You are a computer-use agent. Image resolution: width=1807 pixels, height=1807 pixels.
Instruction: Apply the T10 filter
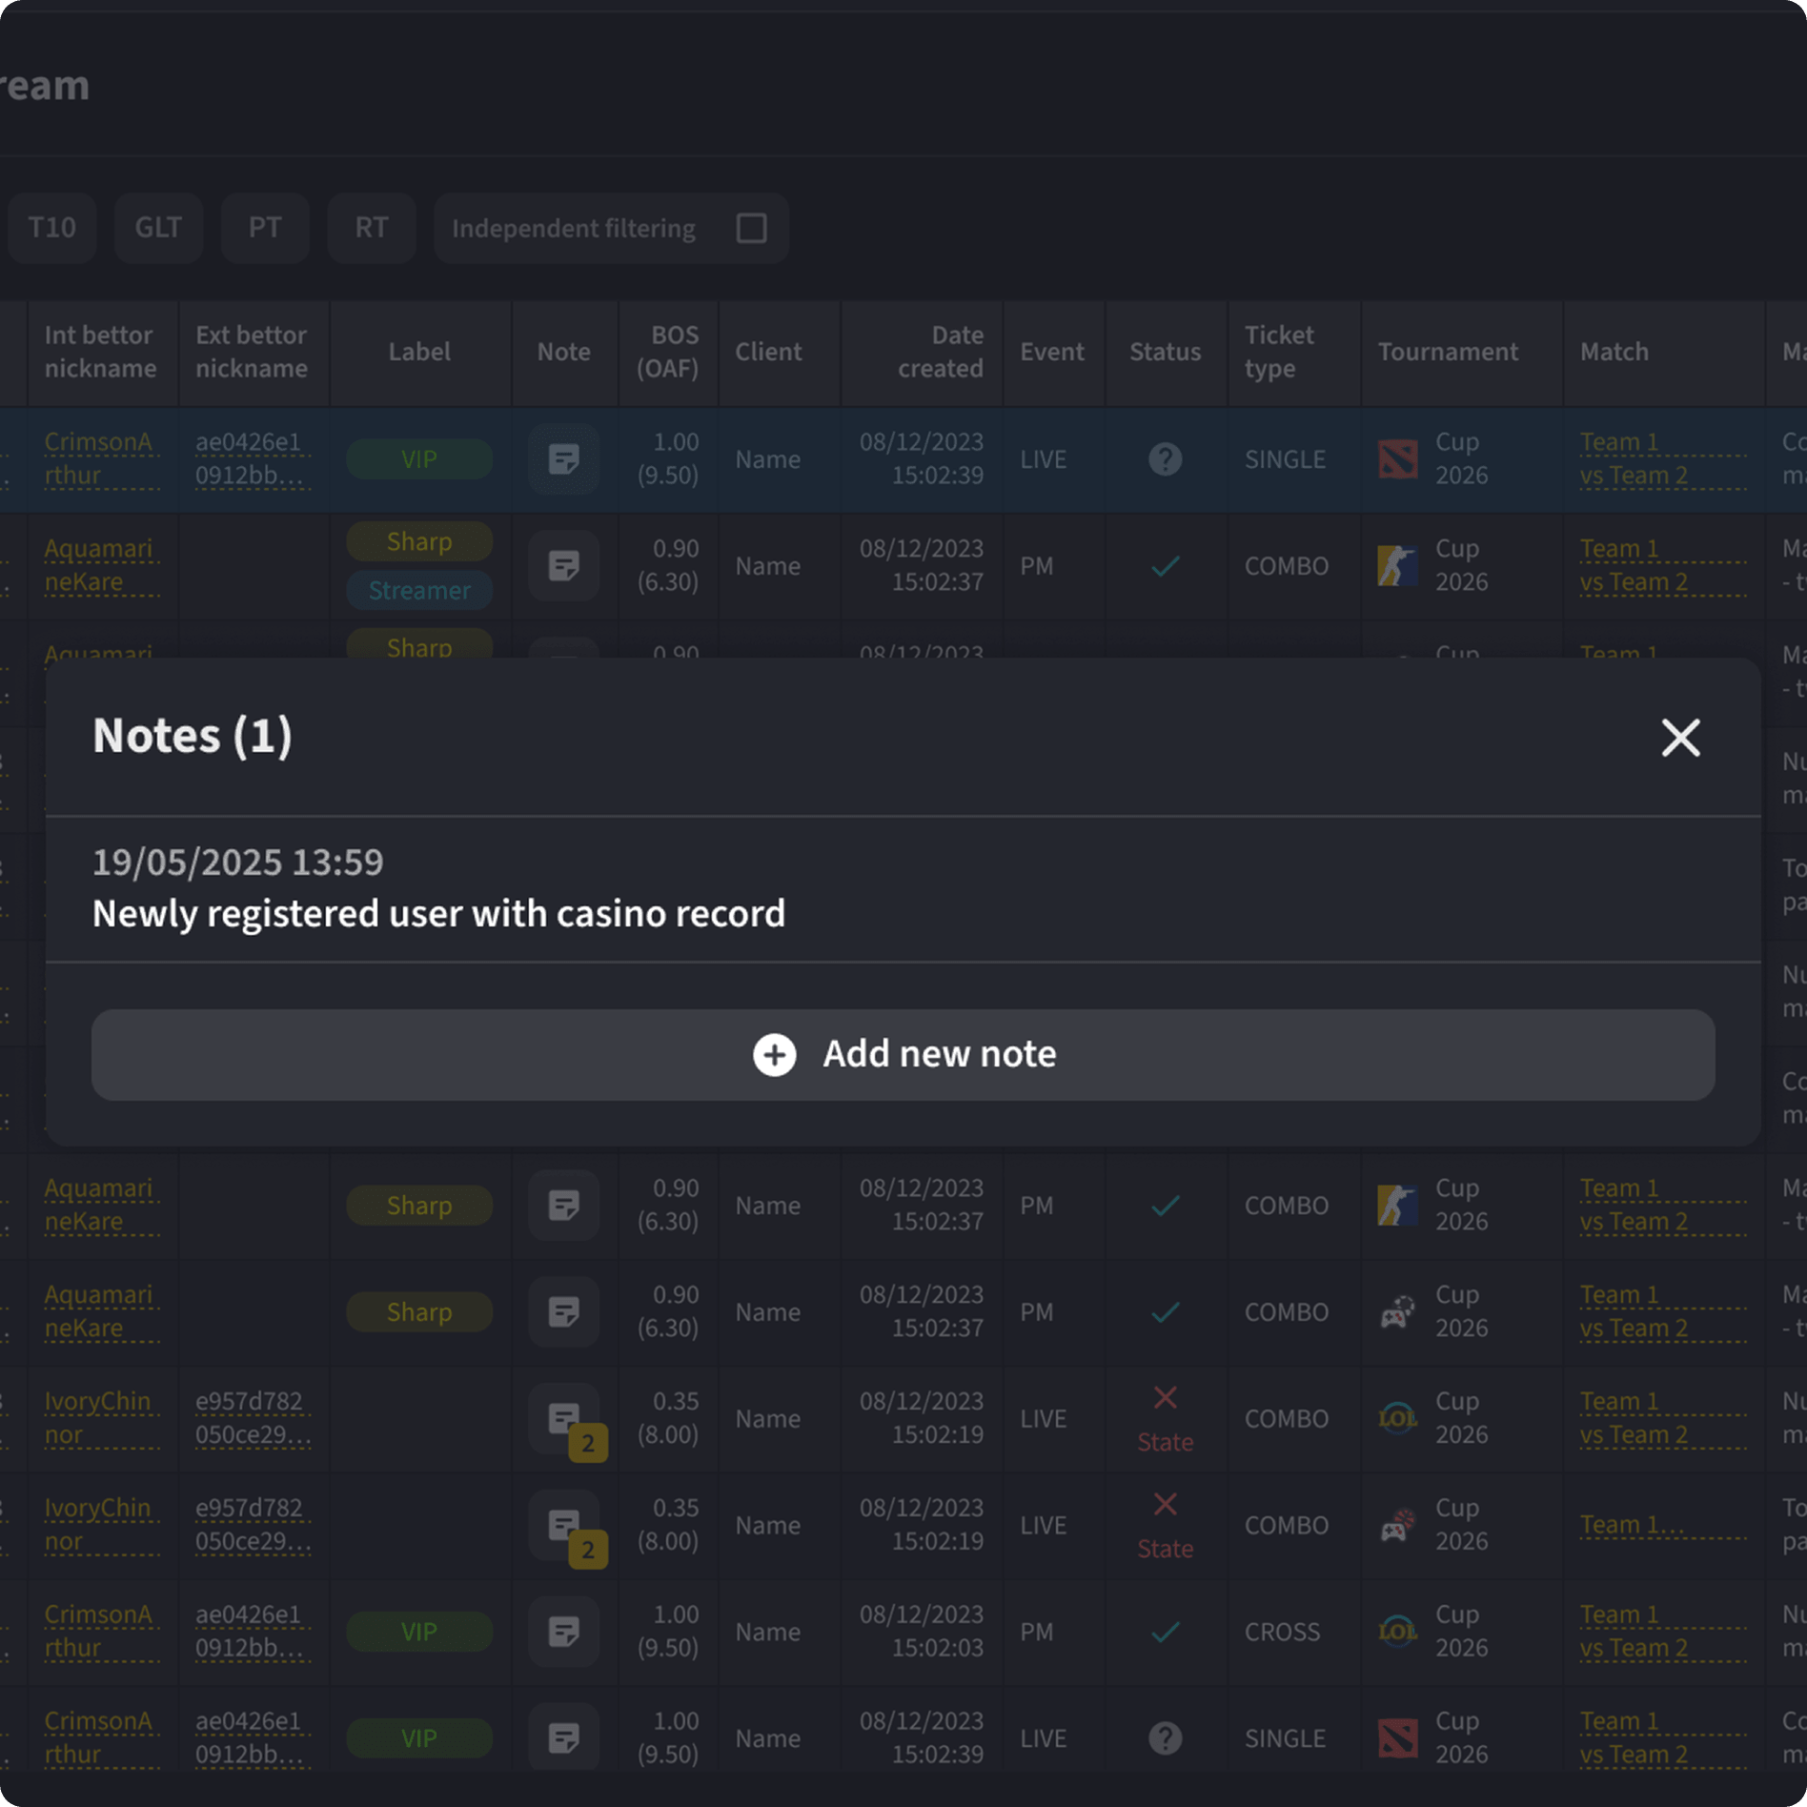point(51,228)
